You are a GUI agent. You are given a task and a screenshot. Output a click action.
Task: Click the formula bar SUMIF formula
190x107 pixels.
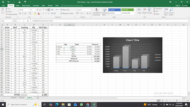42,21
